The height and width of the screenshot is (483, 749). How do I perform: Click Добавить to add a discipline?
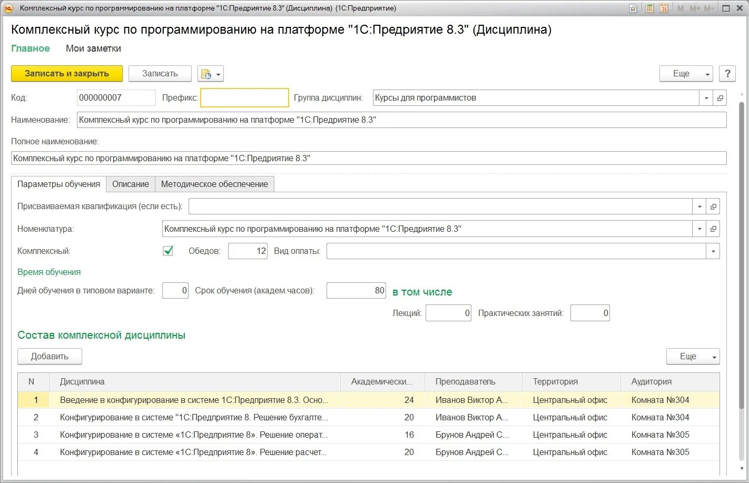[50, 357]
